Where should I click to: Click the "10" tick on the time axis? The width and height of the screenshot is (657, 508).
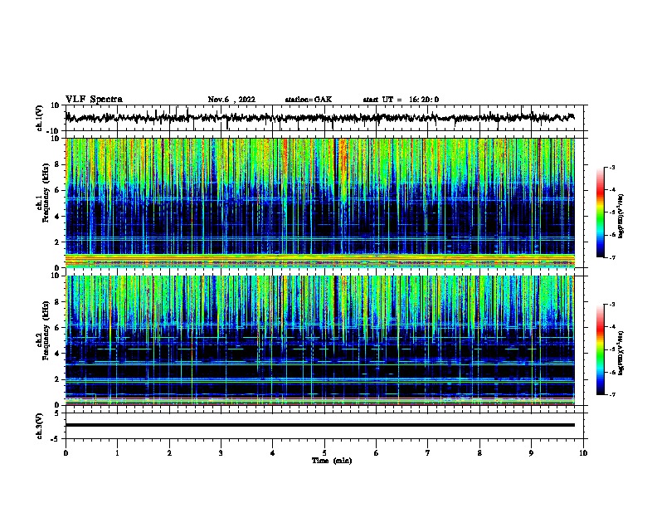[583, 452]
